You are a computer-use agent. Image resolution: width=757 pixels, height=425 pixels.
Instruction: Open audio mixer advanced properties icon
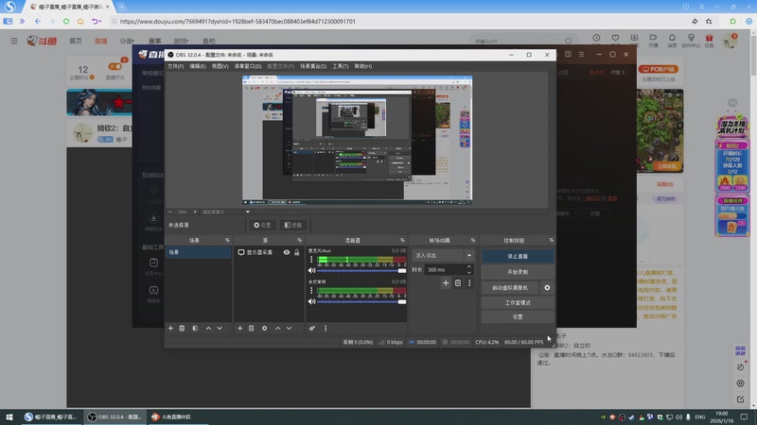coord(312,328)
